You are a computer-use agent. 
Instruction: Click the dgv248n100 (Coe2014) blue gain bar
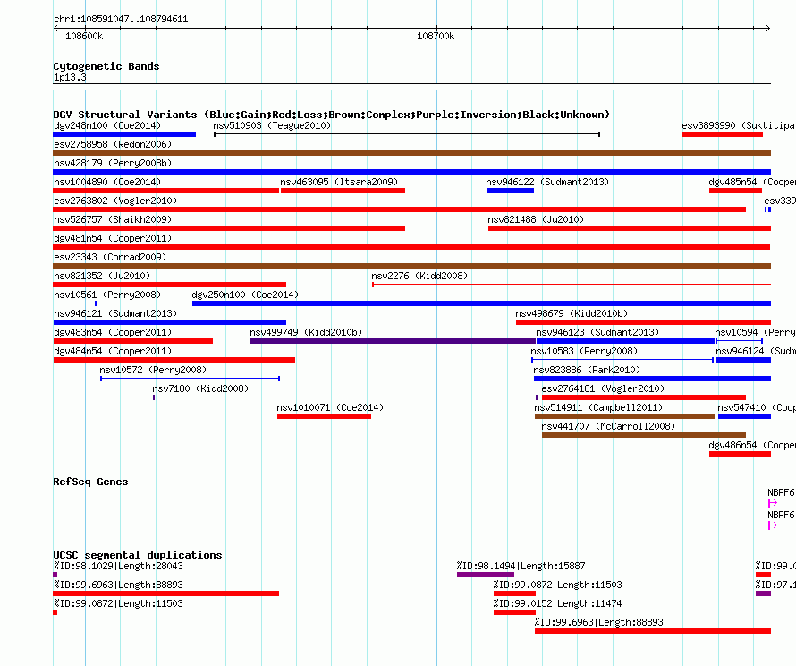(124, 134)
